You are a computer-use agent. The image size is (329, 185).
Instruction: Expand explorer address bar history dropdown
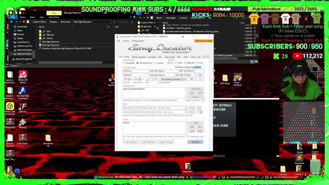111,22
